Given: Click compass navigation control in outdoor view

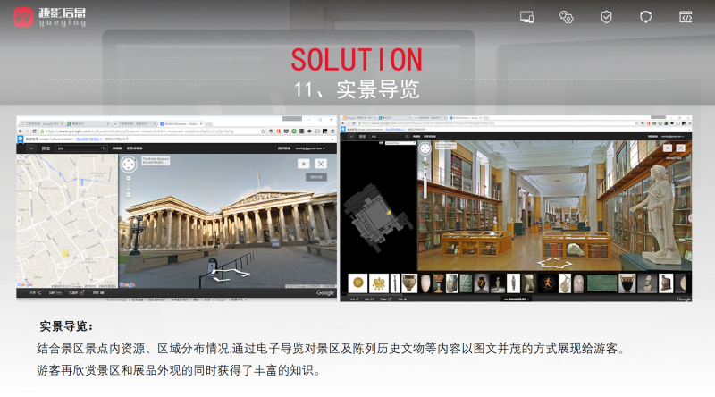Looking at the screenshot, I should tap(129, 165).
